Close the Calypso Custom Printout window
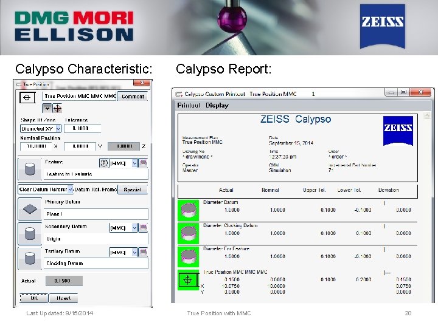Image resolution: width=438 pixels, height=328 pixels. (422, 92)
